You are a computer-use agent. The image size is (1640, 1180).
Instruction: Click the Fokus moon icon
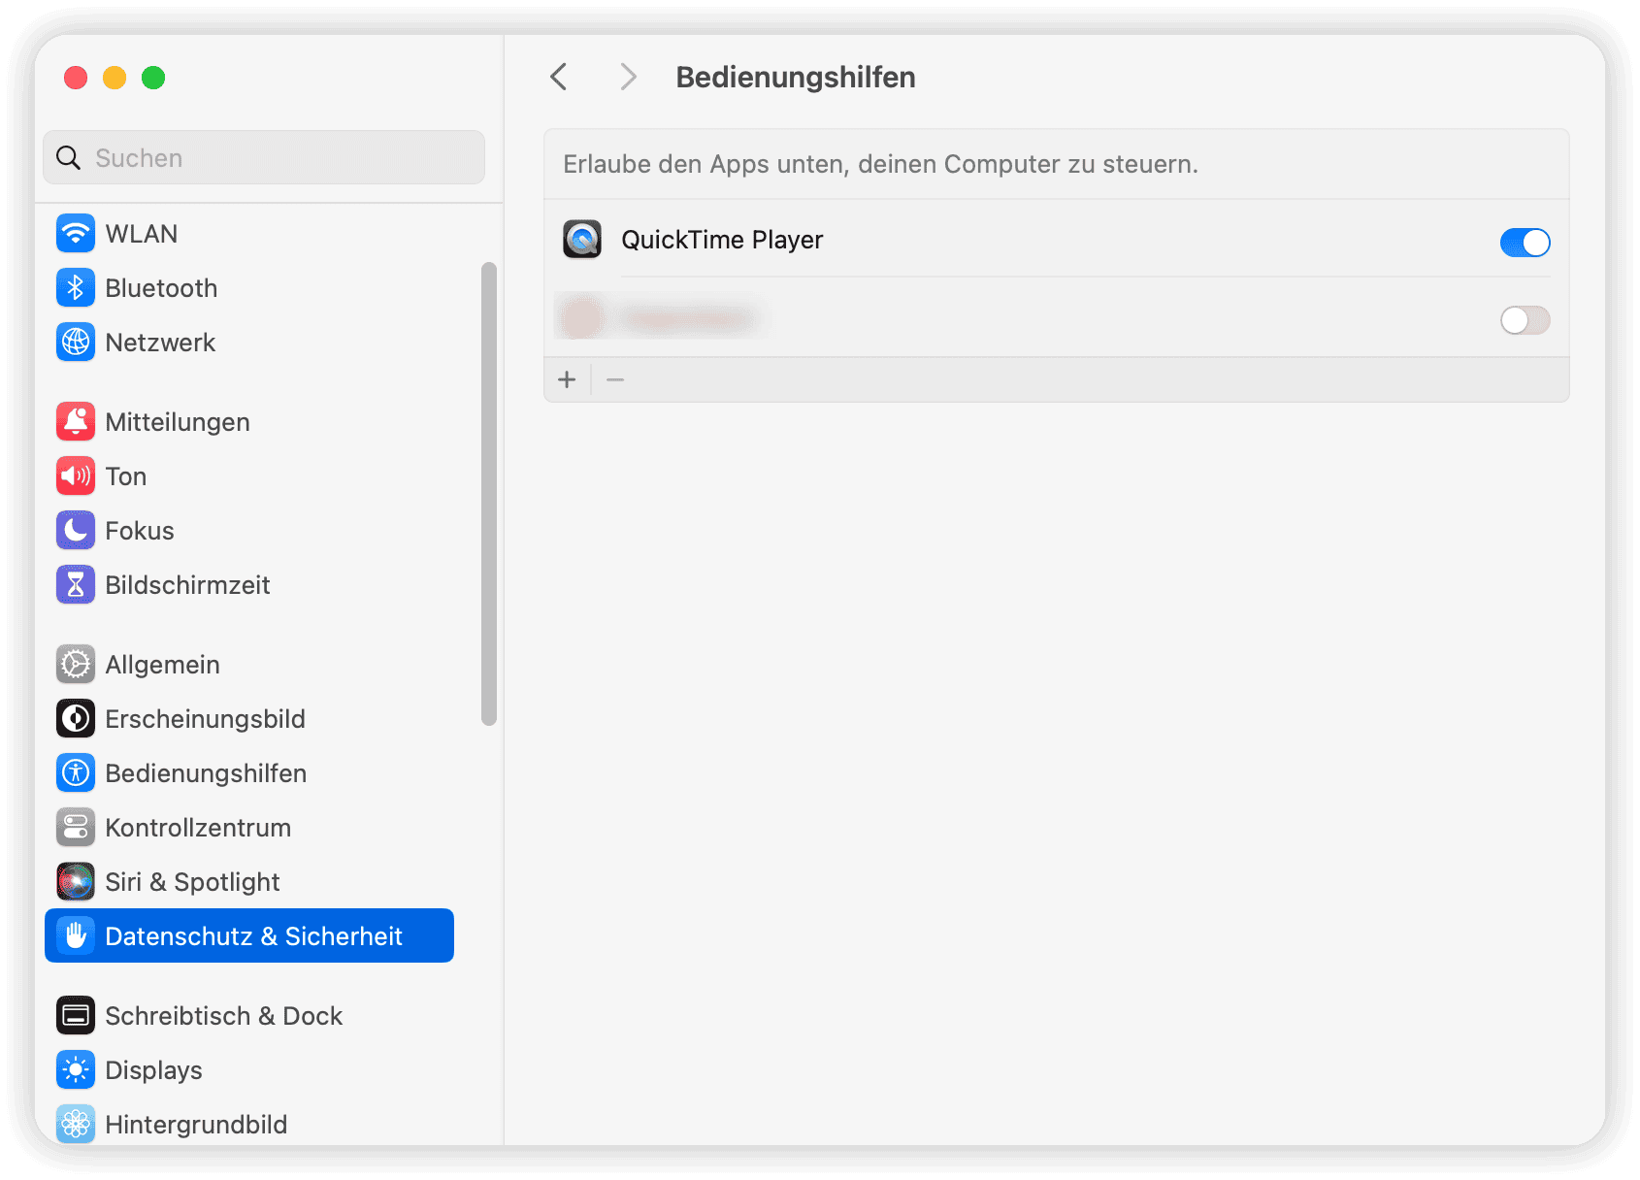76,530
